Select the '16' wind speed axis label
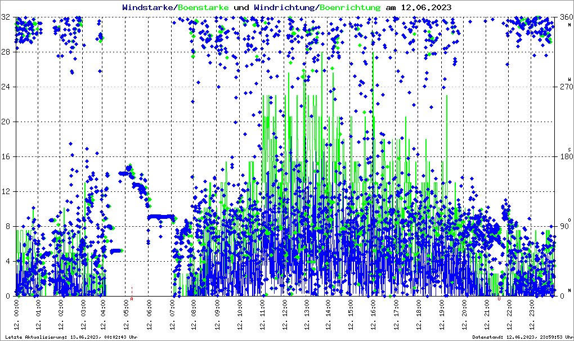 tap(6, 156)
